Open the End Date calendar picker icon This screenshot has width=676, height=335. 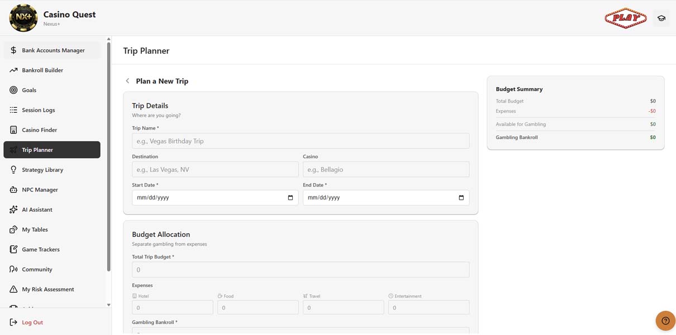(461, 198)
